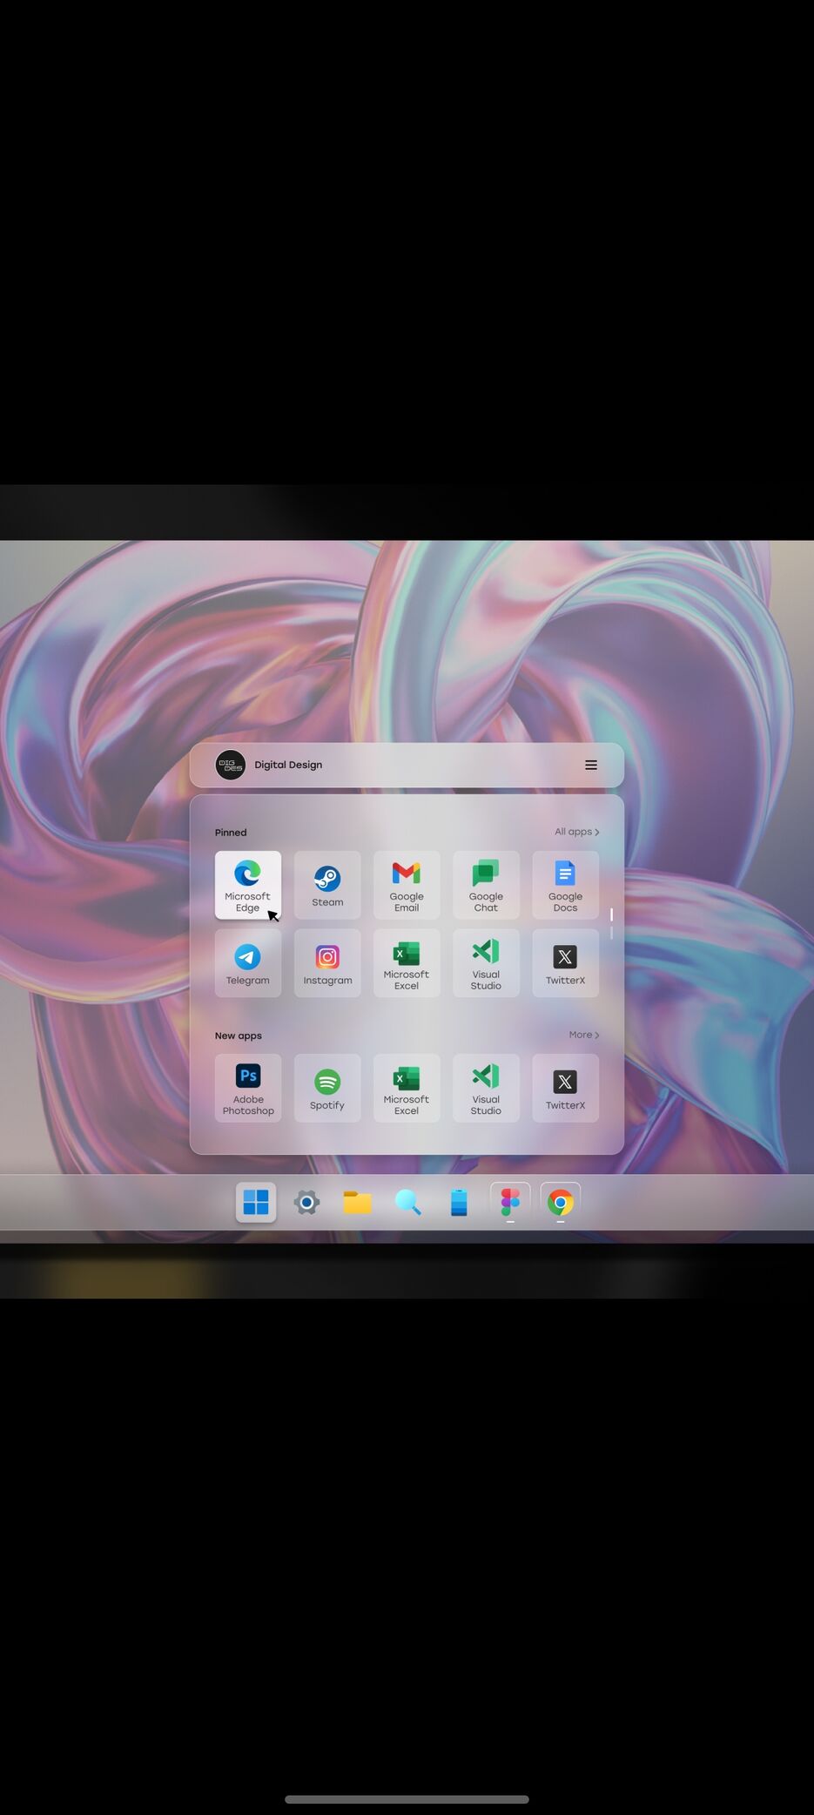Open Google Docs app tile
Screen dimensions: 814x1815
(x=565, y=885)
